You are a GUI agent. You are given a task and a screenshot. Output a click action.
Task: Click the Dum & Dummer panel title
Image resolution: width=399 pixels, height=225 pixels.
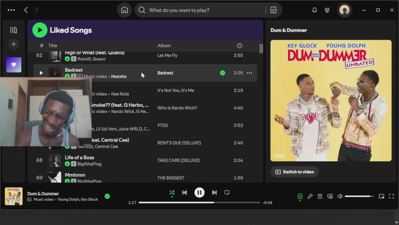pyautogui.click(x=288, y=30)
